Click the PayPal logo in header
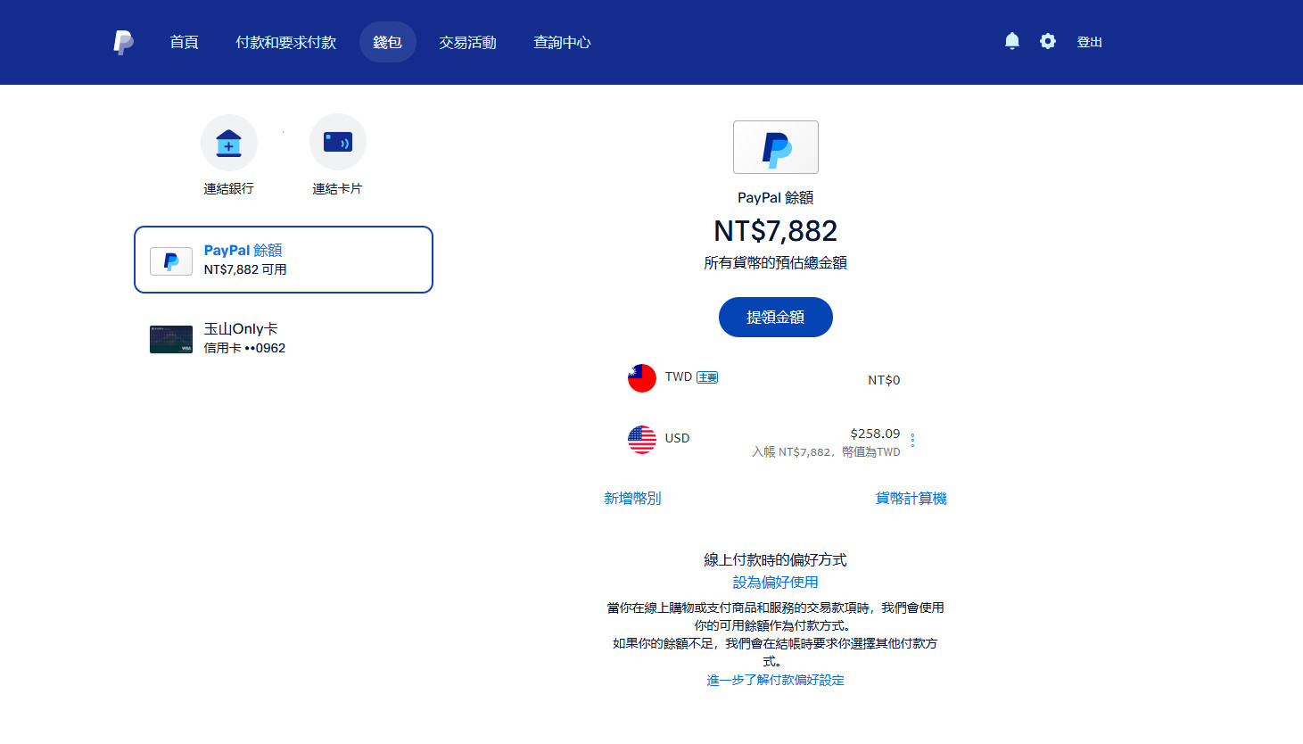The width and height of the screenshot is (1303, 744). pos(123,42)
